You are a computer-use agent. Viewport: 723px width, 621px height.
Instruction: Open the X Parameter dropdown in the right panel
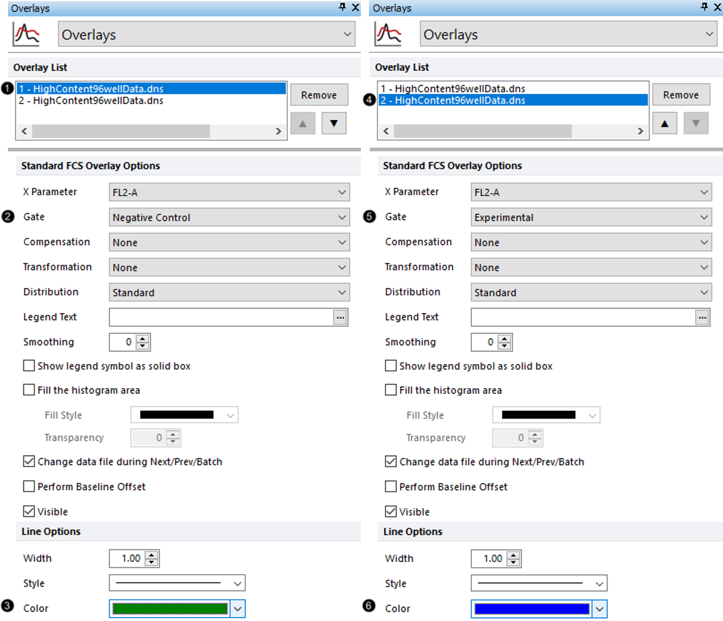tap(591, 192)
